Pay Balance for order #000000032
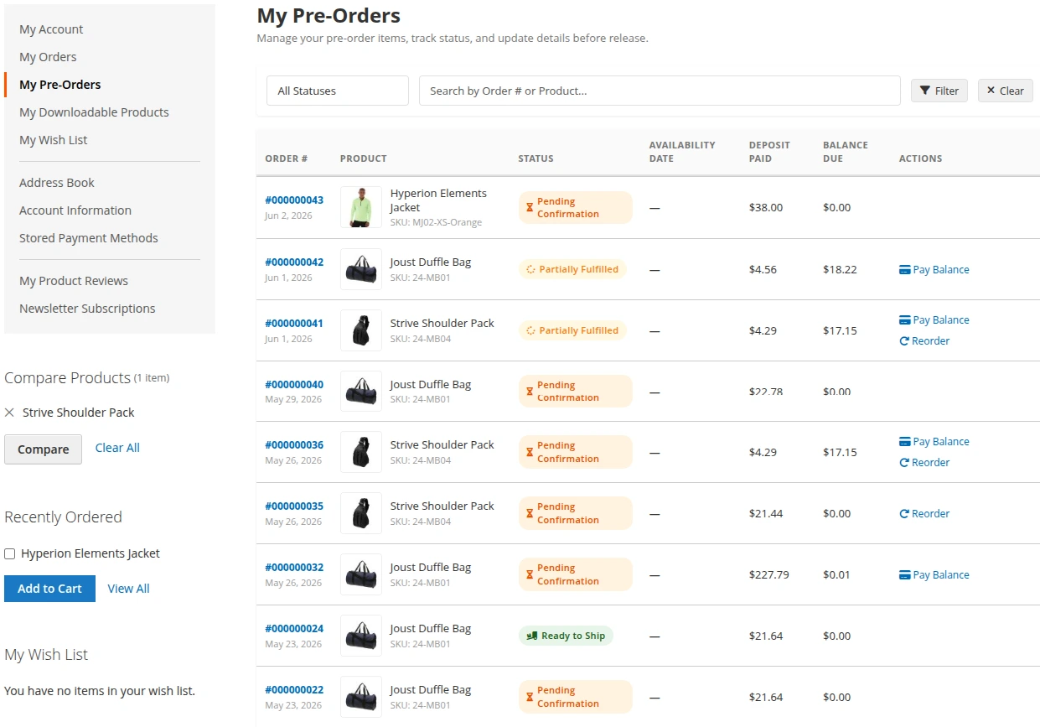The height and width of the screenshot is (727, 1040). tap(934, 575)
